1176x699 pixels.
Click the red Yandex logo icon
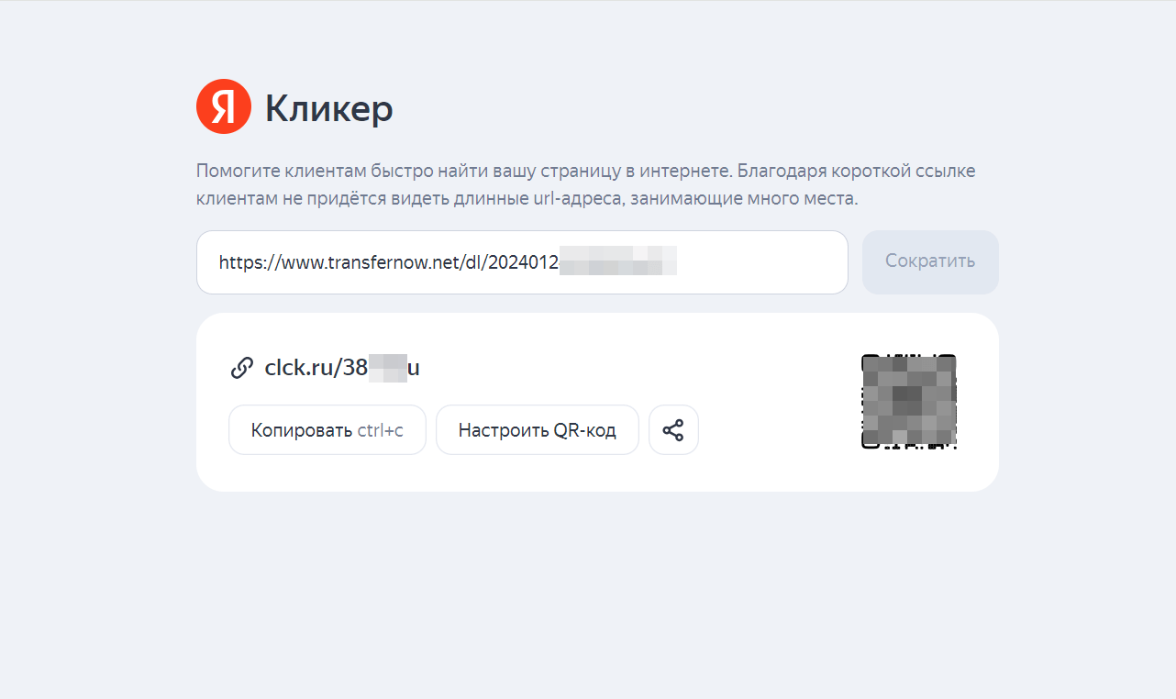223,106
